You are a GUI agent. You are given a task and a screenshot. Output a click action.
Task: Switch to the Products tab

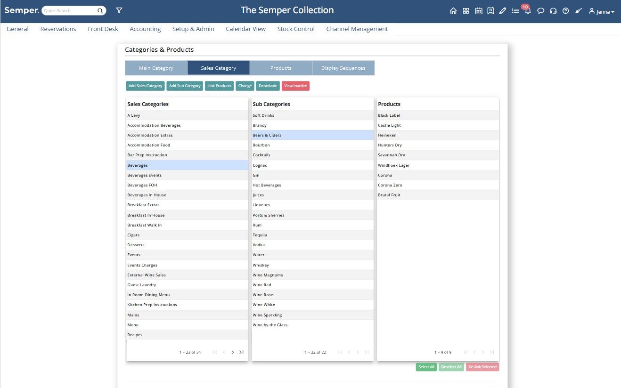281,68
